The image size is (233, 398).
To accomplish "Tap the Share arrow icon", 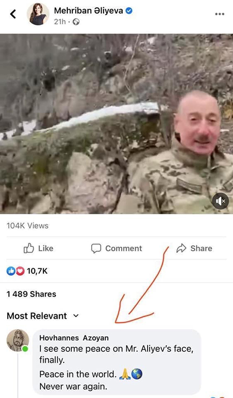I will point(181,248).
